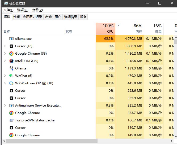Click the 166.7 MB memory value
The image size is (177, 145).
pos(135,120)
